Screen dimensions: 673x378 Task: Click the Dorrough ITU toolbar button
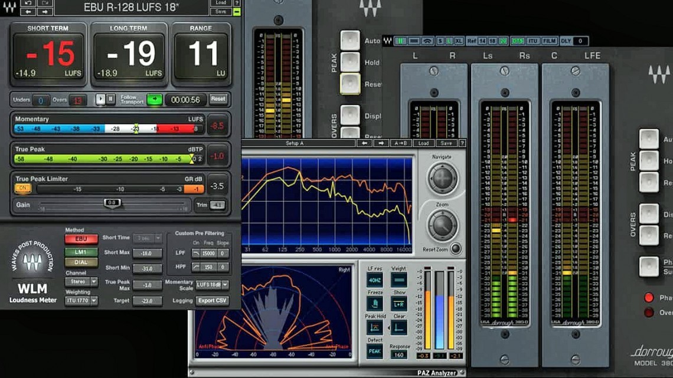[x=532, y=41]
